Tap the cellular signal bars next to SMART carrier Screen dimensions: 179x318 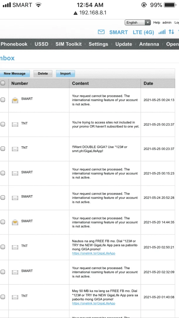click(7, 5)
